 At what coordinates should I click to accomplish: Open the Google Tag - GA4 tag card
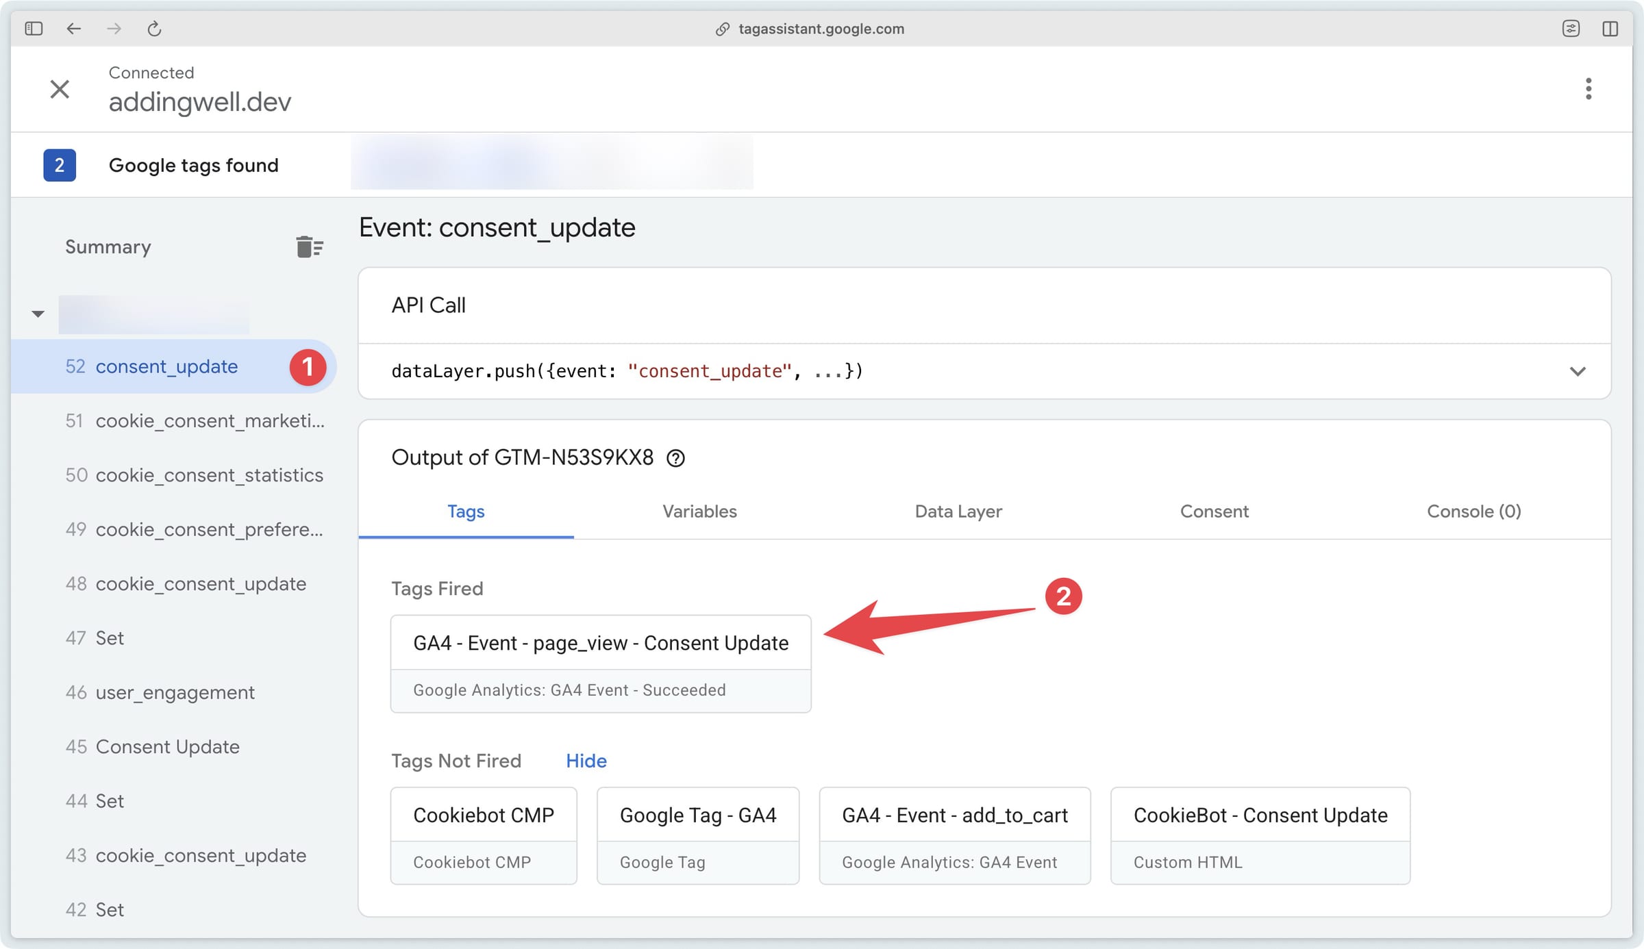tap(698, 836)
